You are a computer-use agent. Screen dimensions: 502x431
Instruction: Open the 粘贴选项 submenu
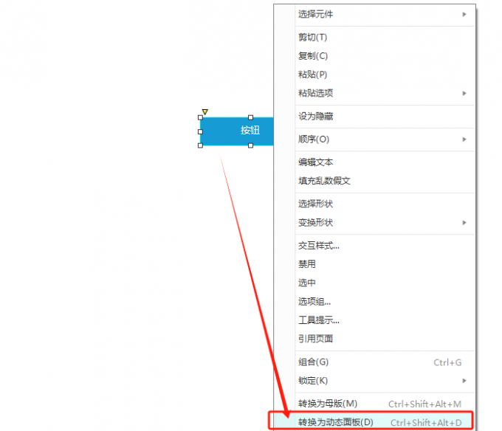coord(374,94)
